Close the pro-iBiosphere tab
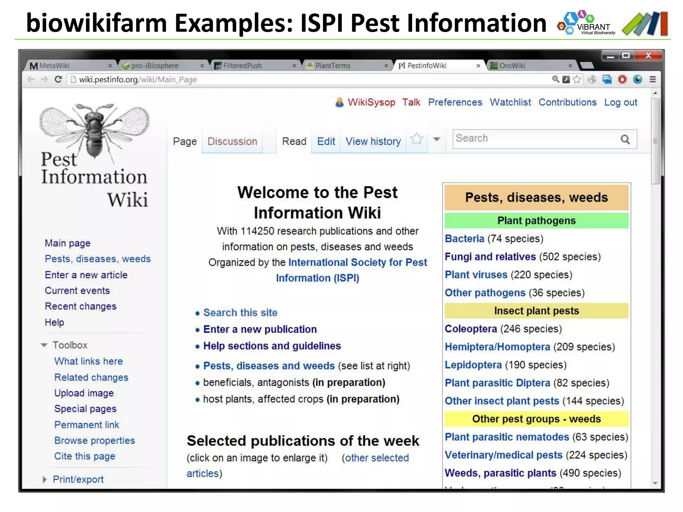The image size is (683, 512). (202, 66)
